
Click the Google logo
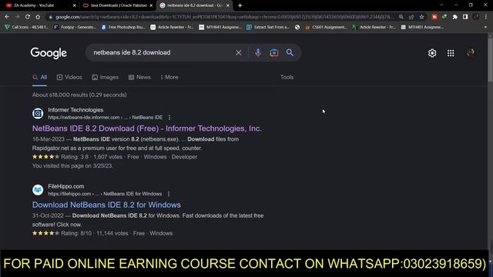(x=49, y=53)
